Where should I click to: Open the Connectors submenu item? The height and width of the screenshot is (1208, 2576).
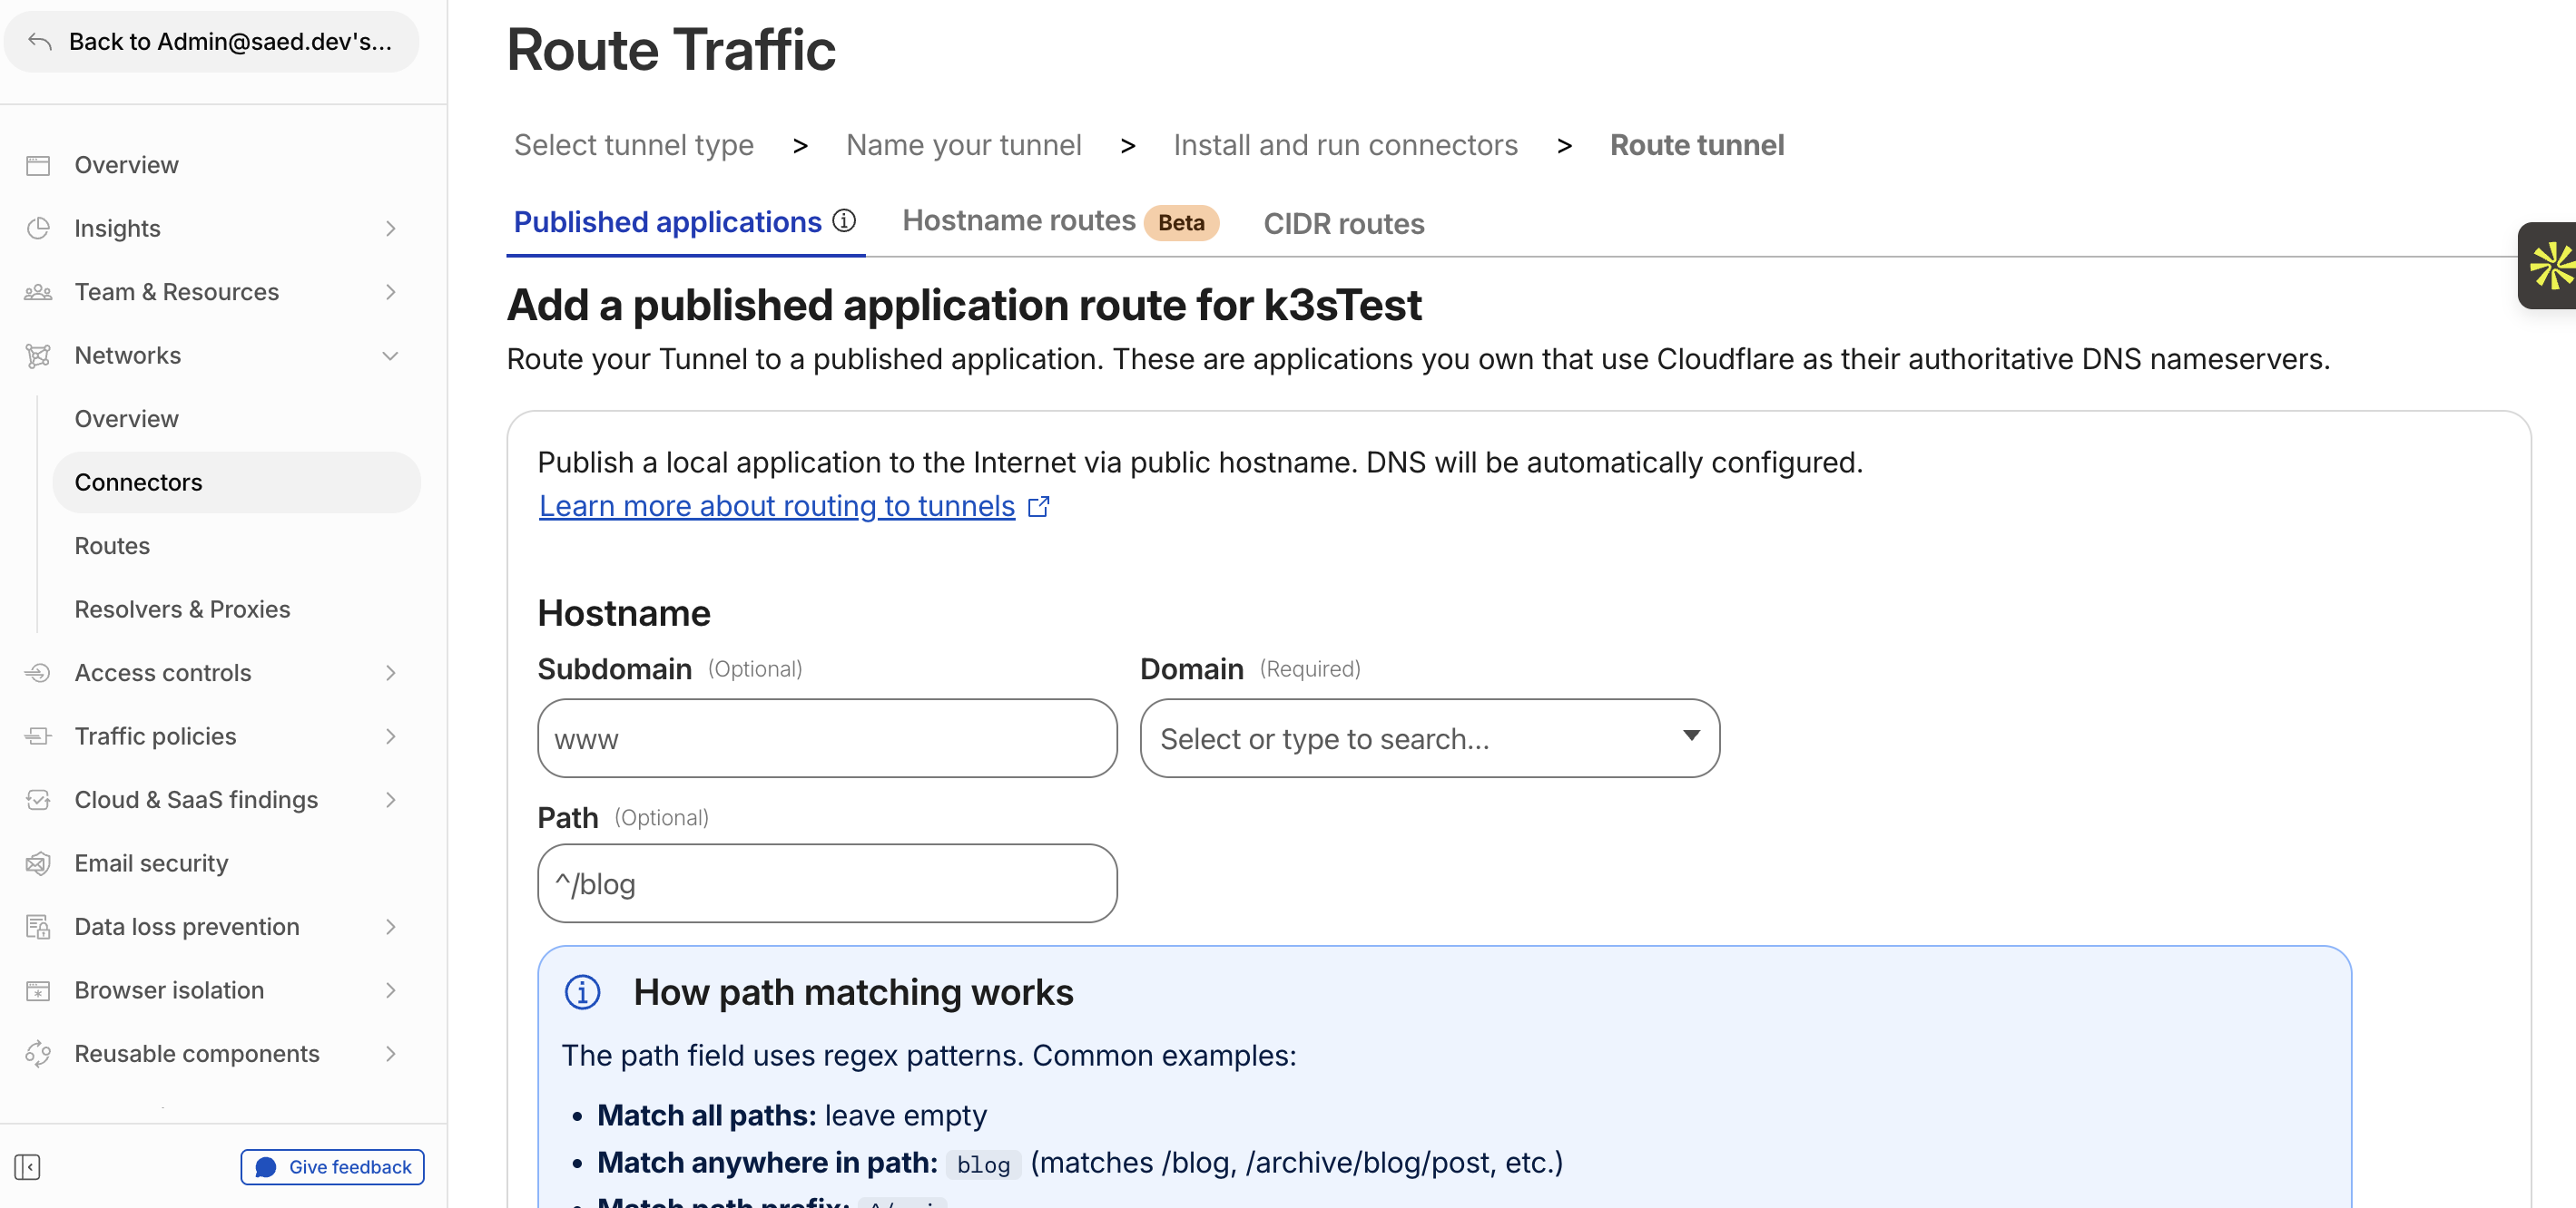click(236, 482)
